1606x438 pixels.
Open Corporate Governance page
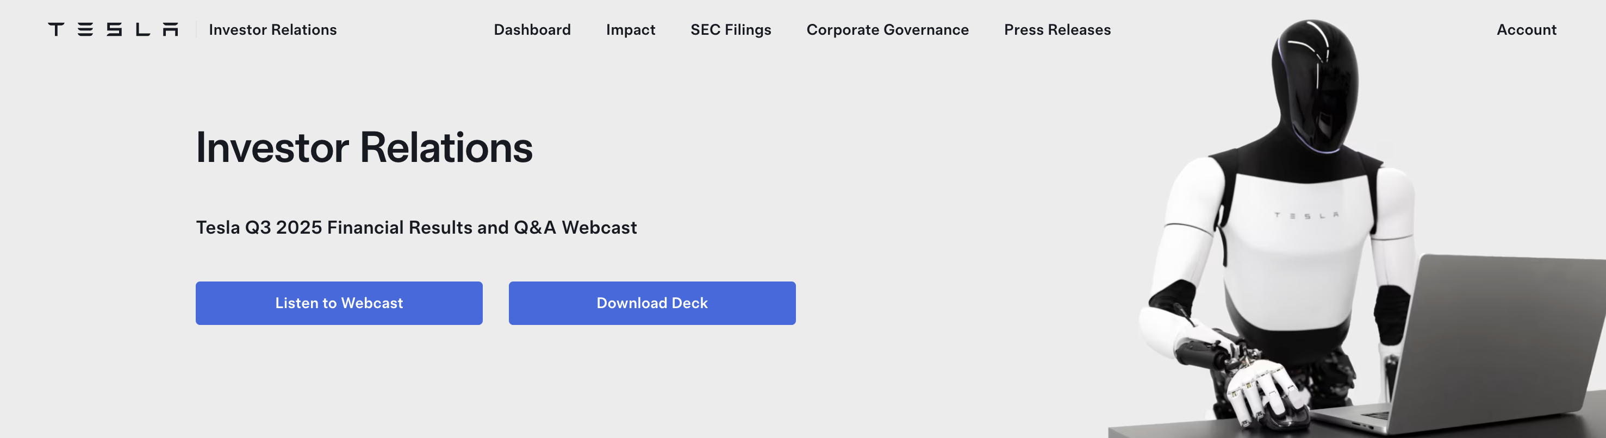click(x=887, y=29)
